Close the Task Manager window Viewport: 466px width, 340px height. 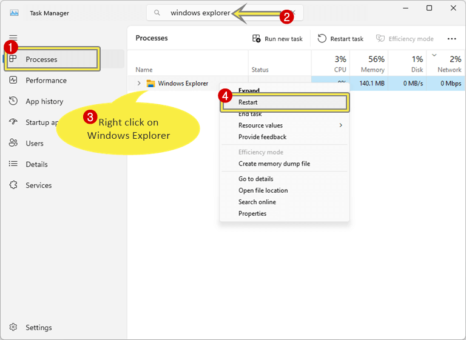[x=453, y=8]
